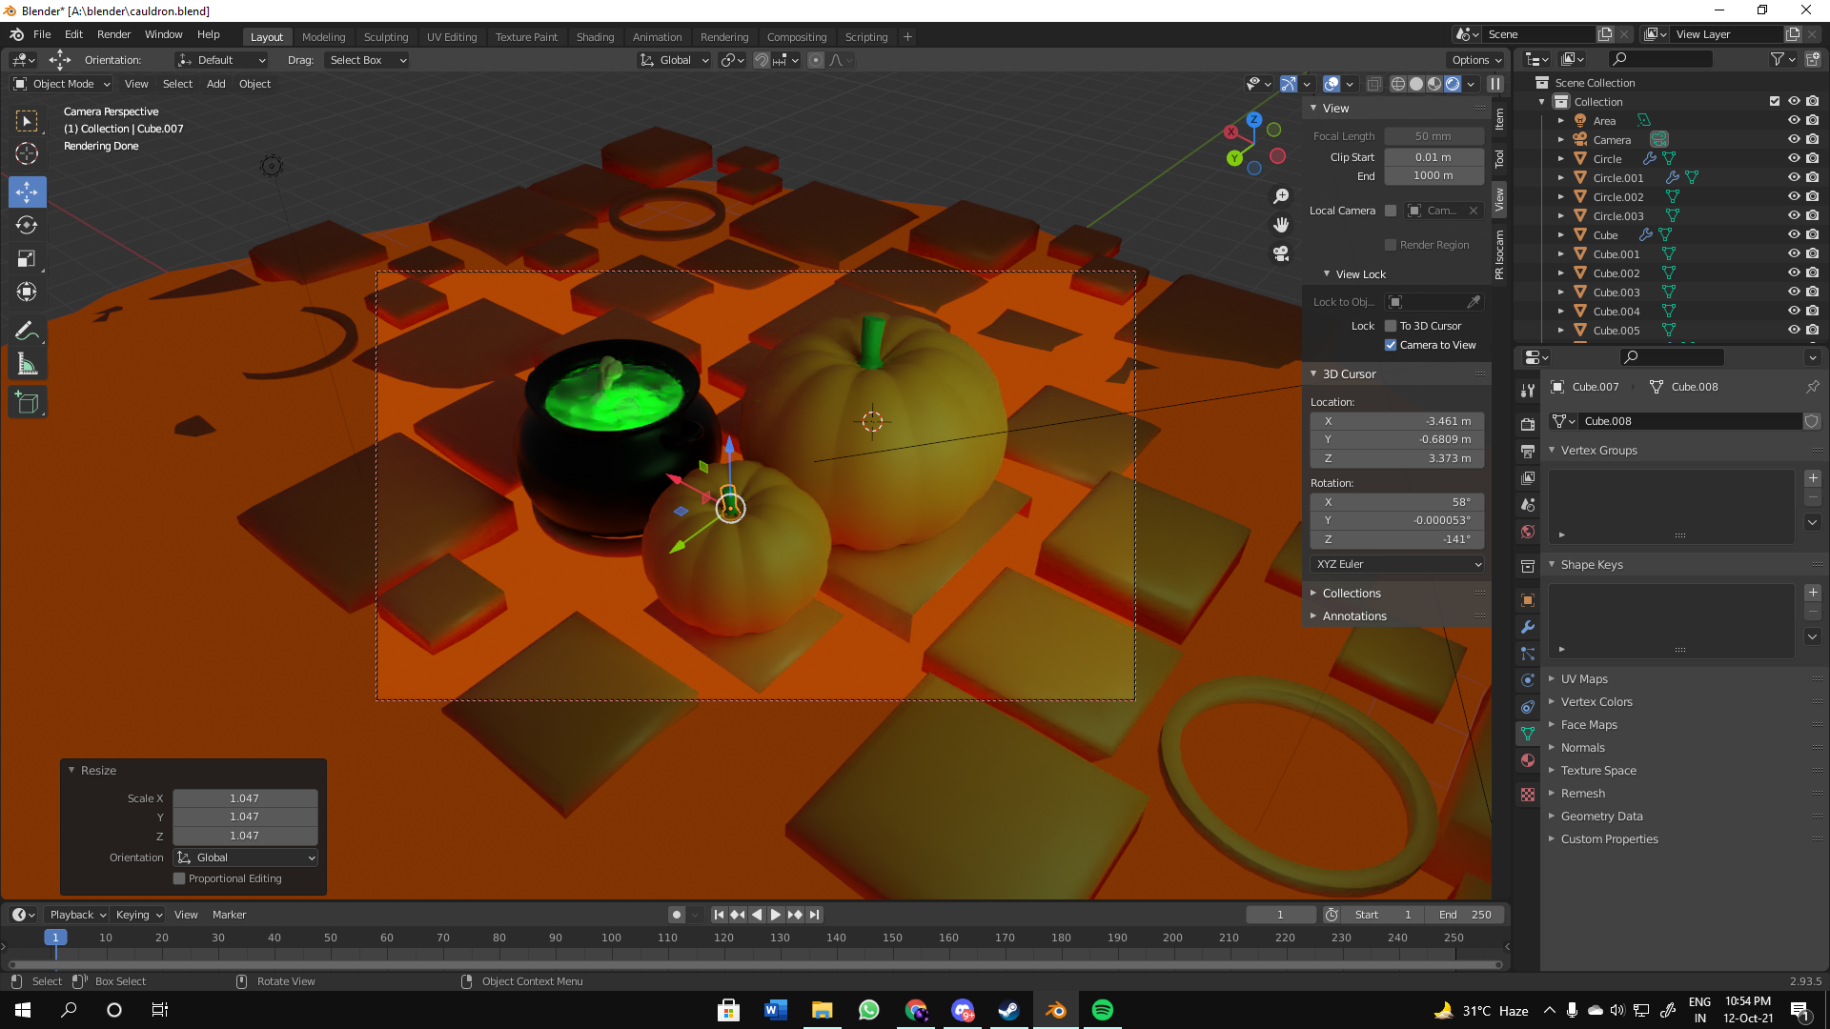Open Steam from the taskbar

tap(1009, 1010)
